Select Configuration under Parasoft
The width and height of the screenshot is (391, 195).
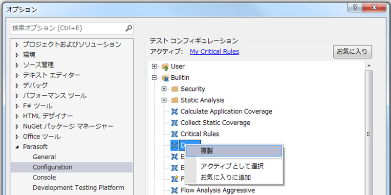(52, 167)
